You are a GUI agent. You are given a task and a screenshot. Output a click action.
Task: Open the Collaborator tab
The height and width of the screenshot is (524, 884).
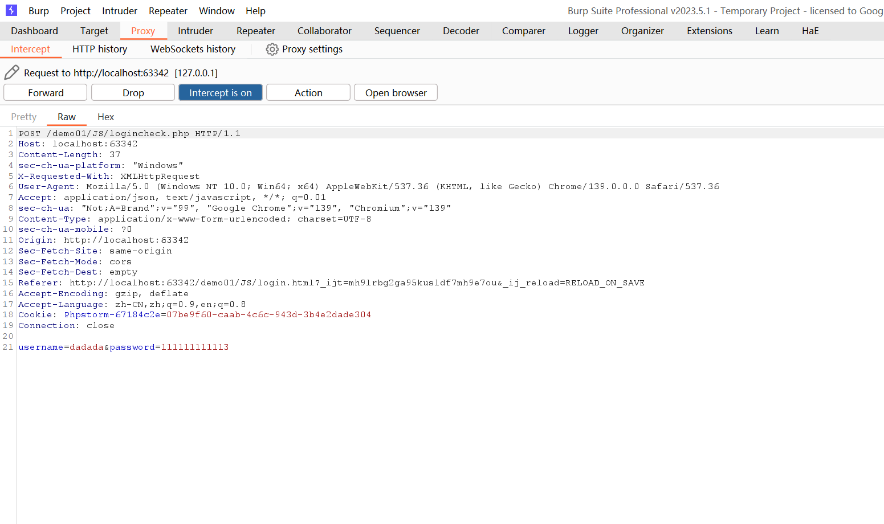324,31
